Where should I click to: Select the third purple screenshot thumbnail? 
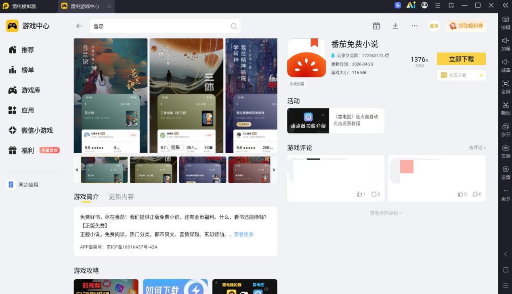pos(203,170)
